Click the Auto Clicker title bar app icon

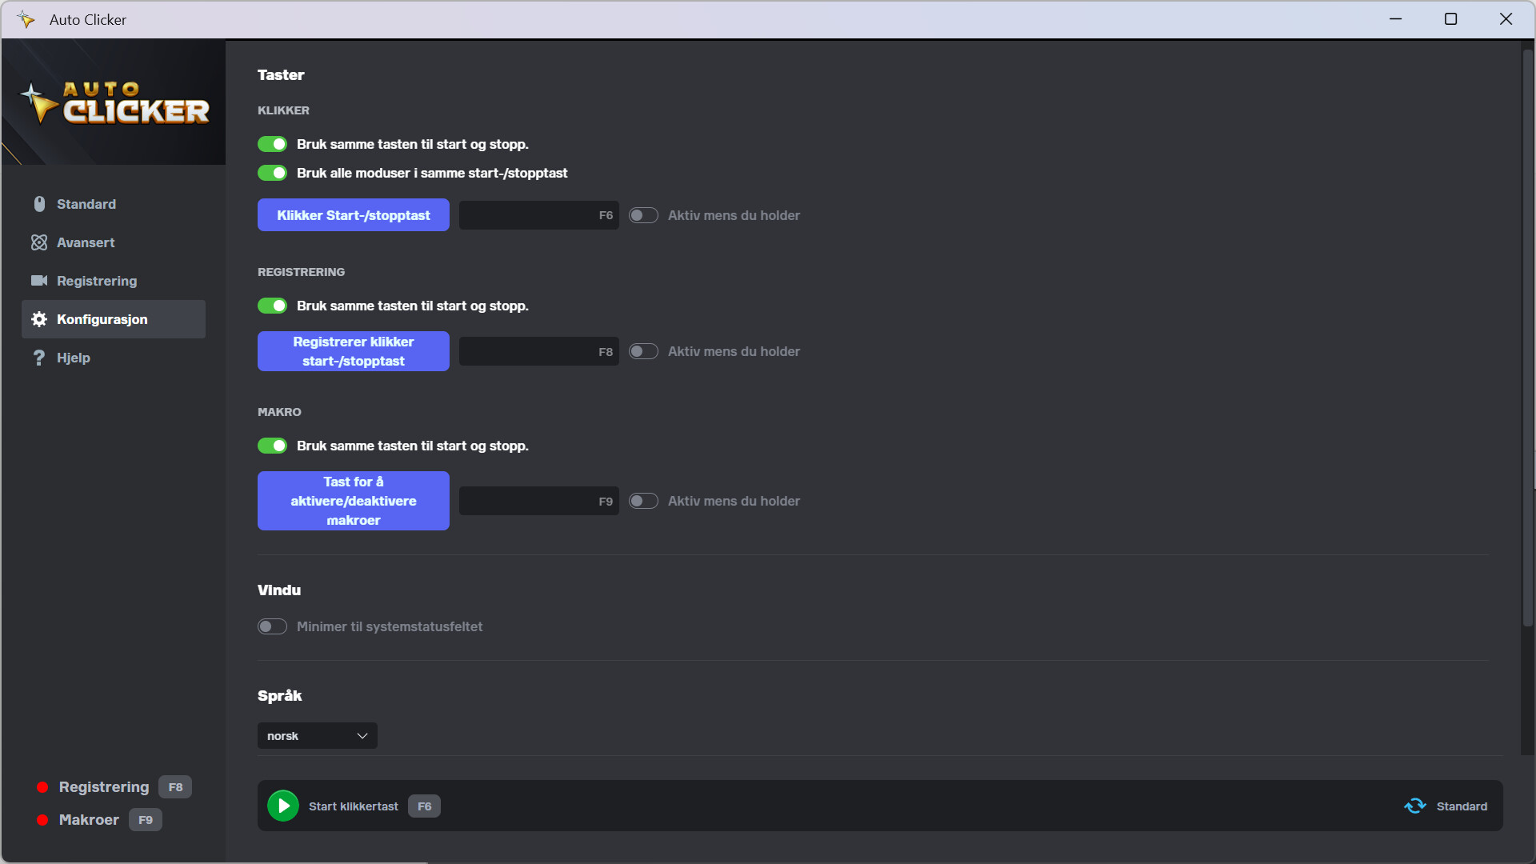[x=26, y=19]
